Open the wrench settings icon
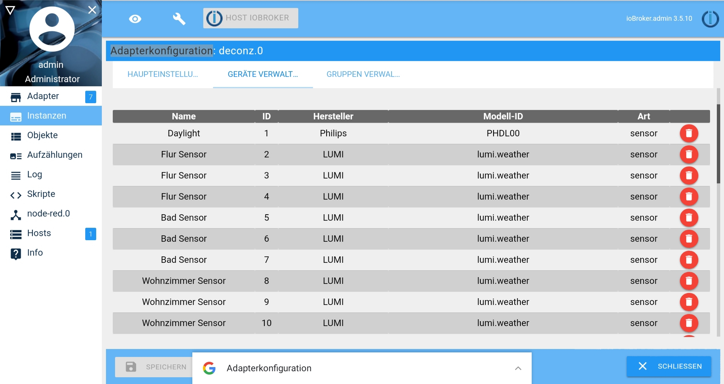 point(179,18)
